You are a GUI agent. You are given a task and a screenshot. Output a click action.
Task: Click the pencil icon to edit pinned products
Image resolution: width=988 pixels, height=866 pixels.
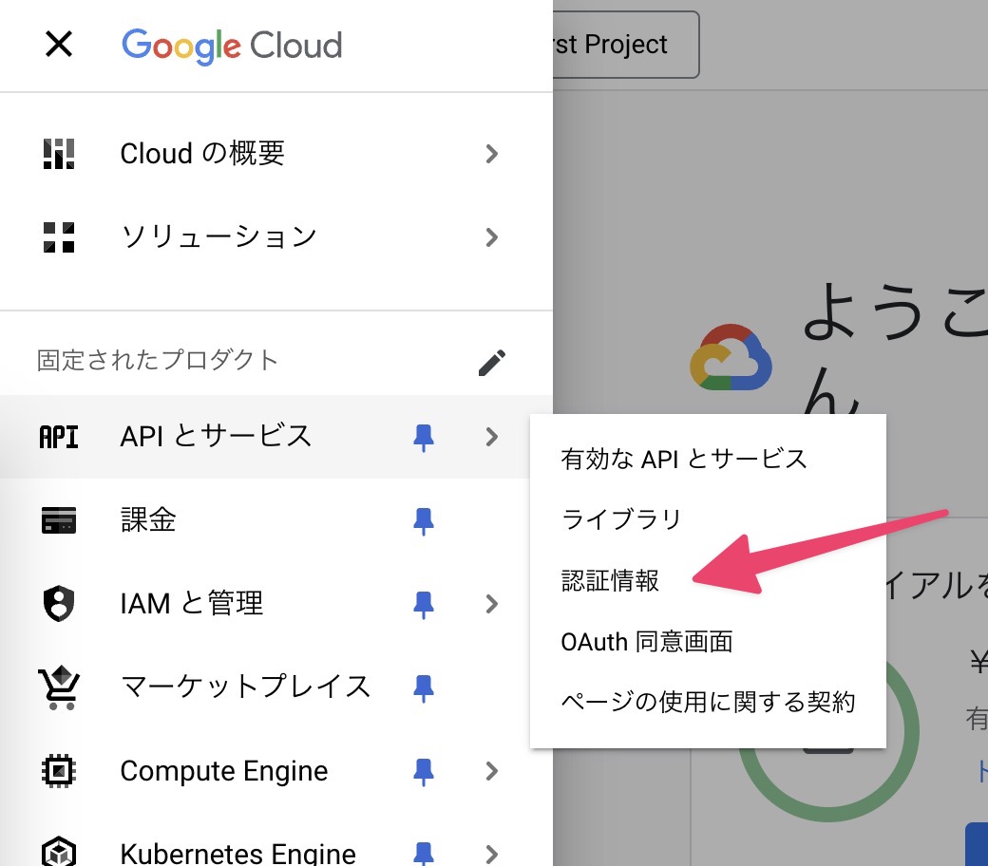[492, 361]
